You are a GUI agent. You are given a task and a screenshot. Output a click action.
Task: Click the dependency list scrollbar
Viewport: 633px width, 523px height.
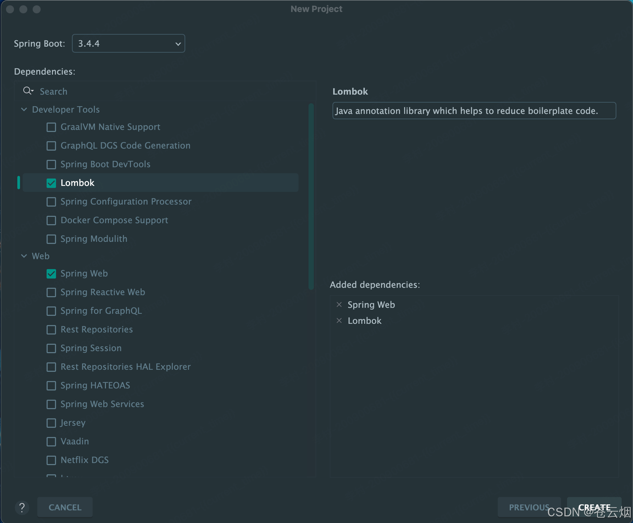click(311, 197)
